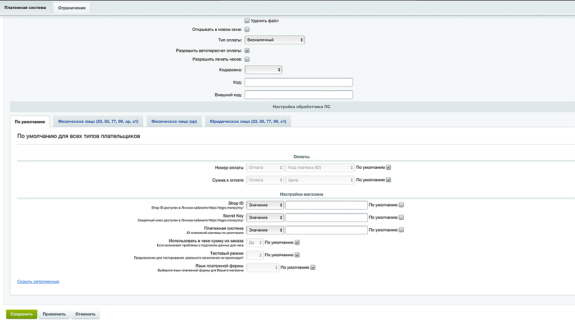Check the 'Удалить файл' checkbox
575x323 pixels.
coord(247,21)
